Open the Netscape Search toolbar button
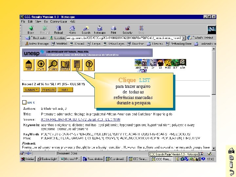 click(86, 30)
